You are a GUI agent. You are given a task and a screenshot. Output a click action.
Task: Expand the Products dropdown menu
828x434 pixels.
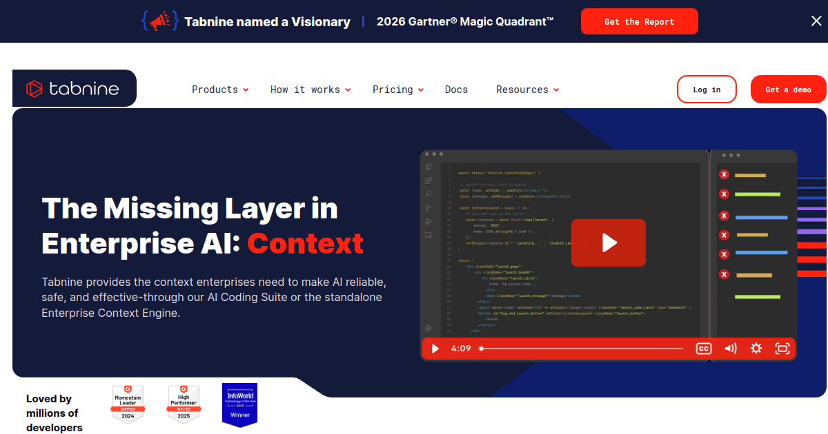point(220,90)
